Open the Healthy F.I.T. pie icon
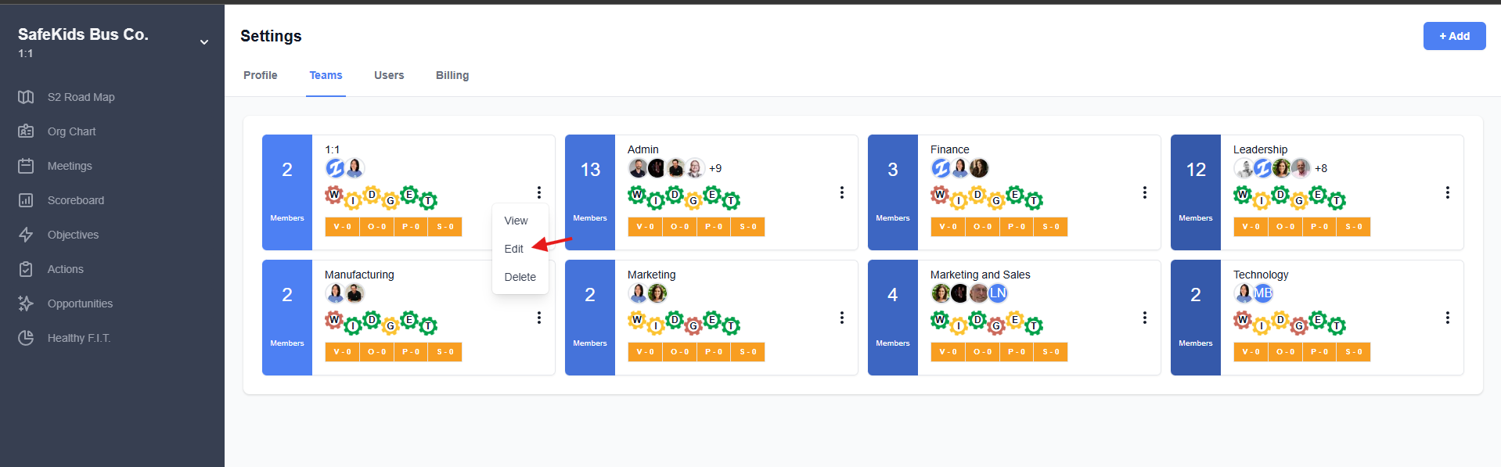 pyautogui.click(x=26, y=338)
